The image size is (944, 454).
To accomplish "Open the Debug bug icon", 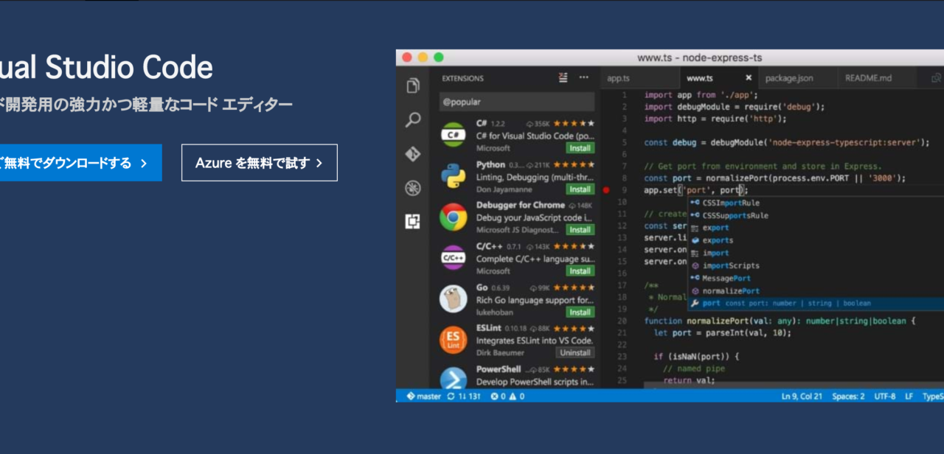I will [x=413, y=188].
